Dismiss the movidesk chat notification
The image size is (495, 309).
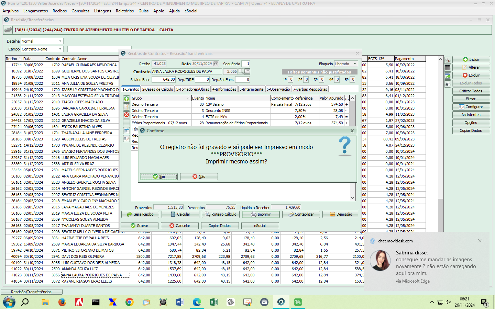click(x=480, y=241)
